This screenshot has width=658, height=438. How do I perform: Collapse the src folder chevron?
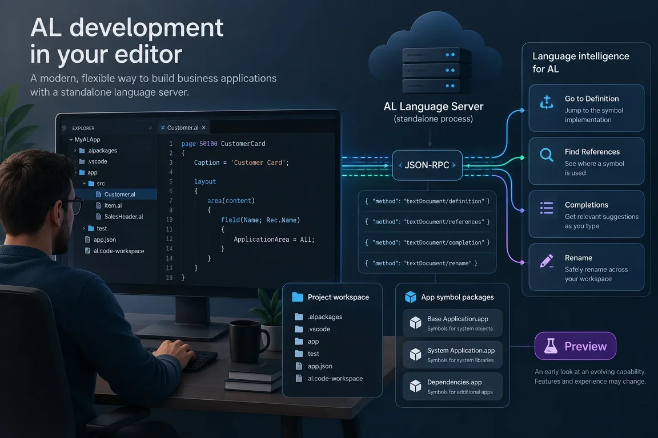click(x=85, y=183)
